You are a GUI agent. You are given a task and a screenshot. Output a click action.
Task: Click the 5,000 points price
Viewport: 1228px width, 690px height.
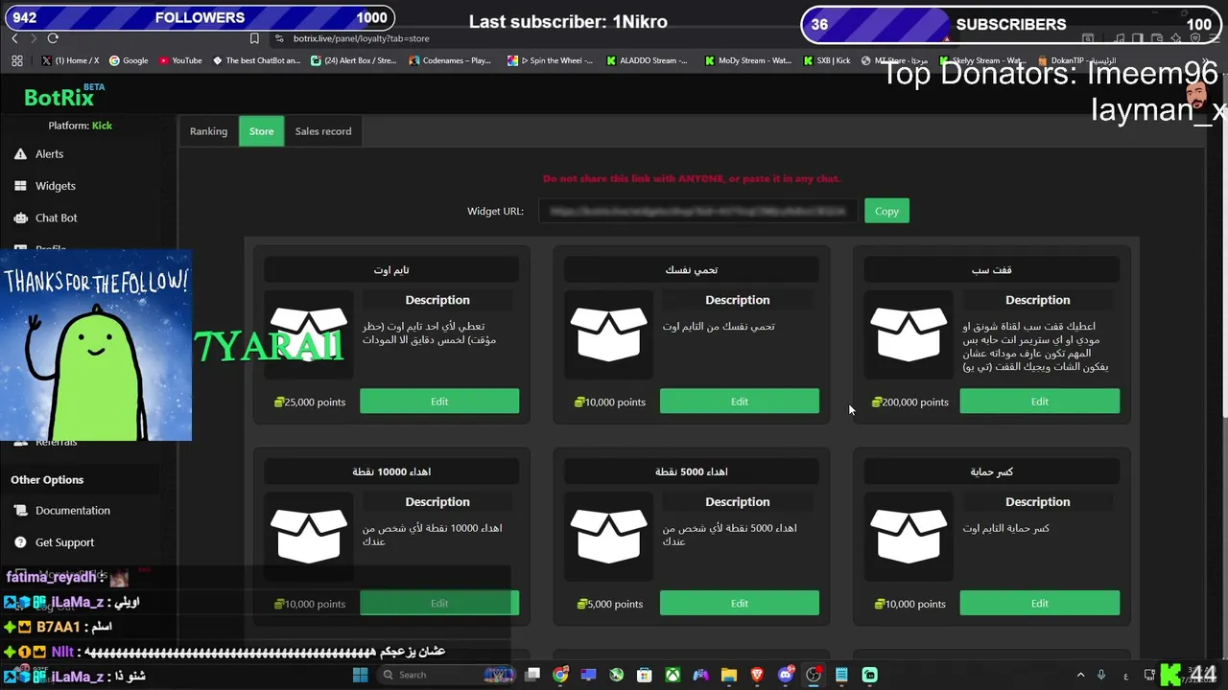(610, 605)
